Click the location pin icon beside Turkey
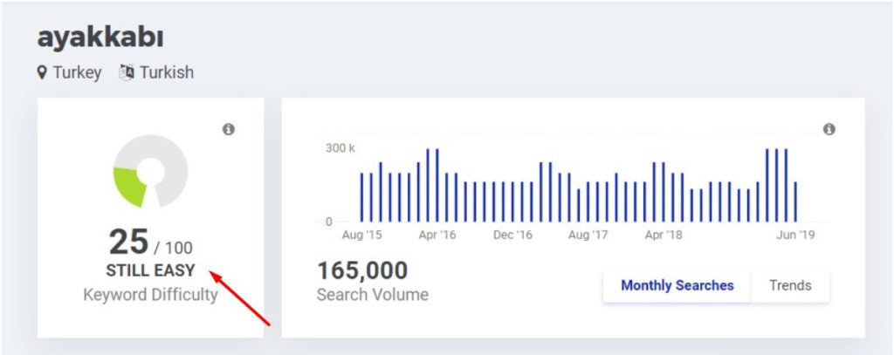The width and height of the screenshot is (894, 355). [x=42, y=72]
